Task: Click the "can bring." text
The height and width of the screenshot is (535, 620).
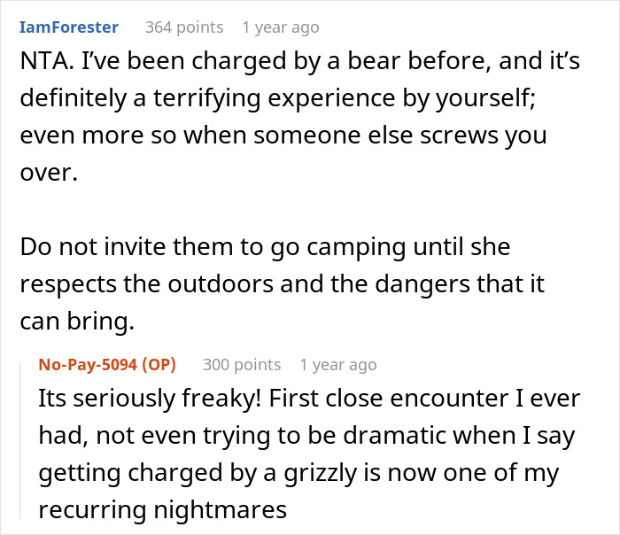Action: tap(76, 322)
